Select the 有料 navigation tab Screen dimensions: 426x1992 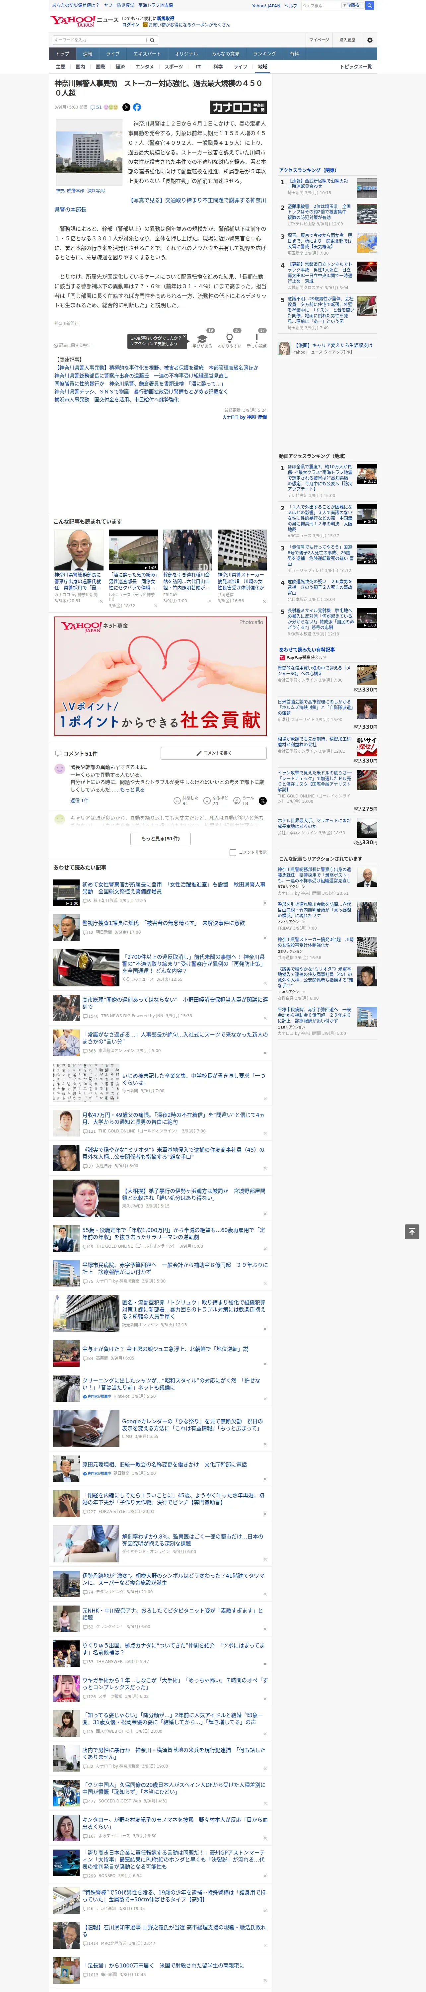(294, 54)
